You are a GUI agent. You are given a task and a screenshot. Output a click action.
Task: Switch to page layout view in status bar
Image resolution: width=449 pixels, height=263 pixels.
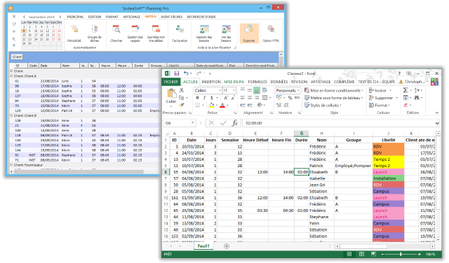[x=361, y=254]
